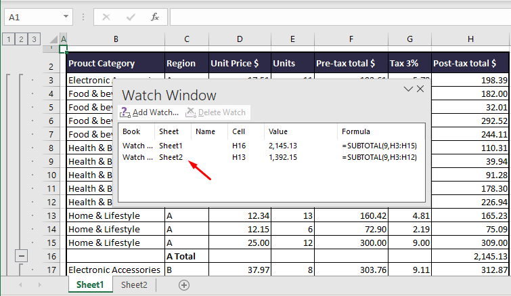The height and width of the screenshot is (296, 511).
Task: Click value 1,392.15 in Watch Window
Action: click(x=283, y=157)
